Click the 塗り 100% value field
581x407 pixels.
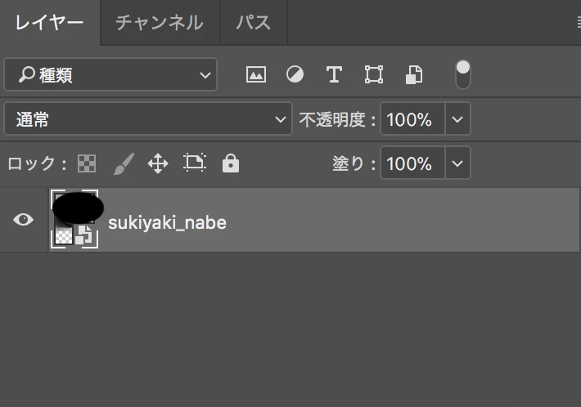412,163
